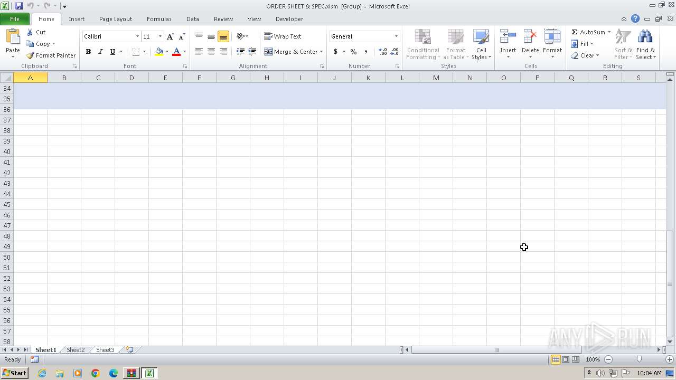Open Find & Select menu

point(645,44)
